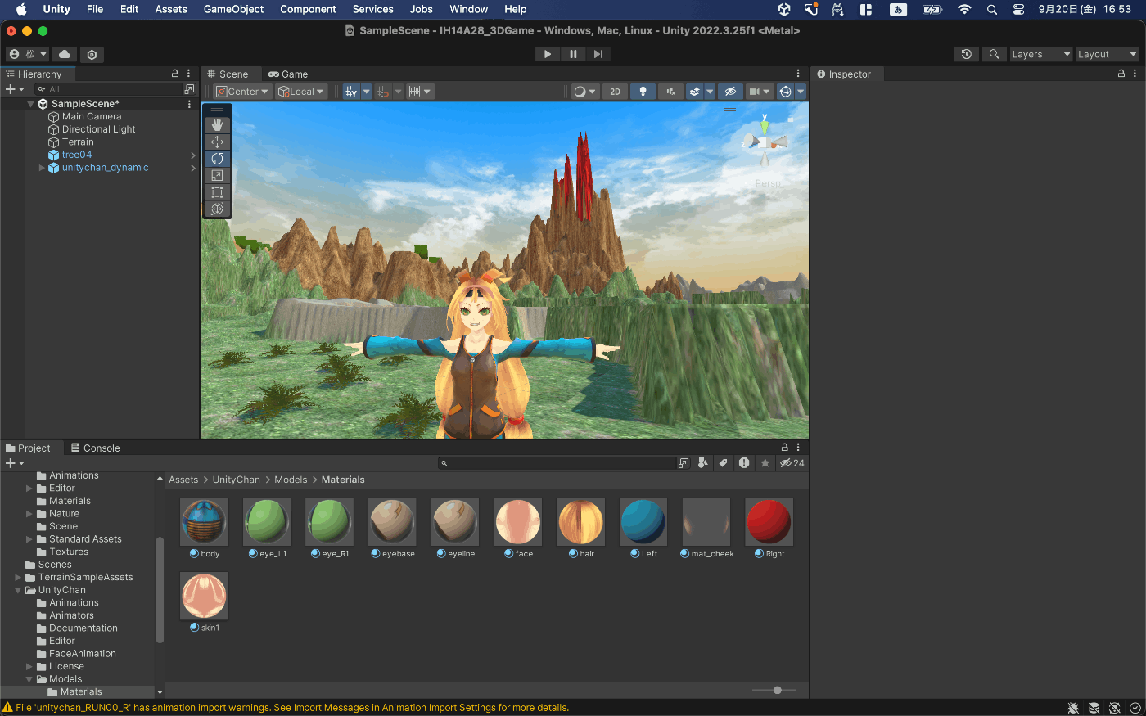Open the Layout dropdown
The height and width of the screenshot is (716, 1146).
pyautogui.click(x=1107, y=54)
